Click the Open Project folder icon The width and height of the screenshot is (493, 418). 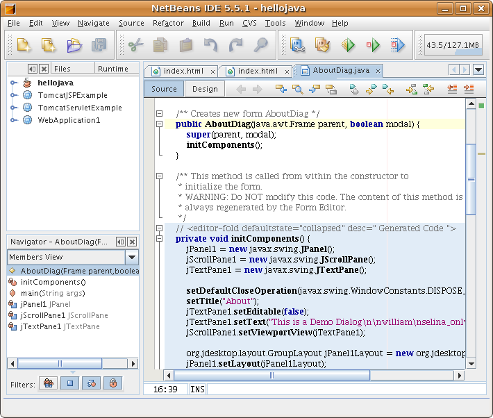pos(74,45)
